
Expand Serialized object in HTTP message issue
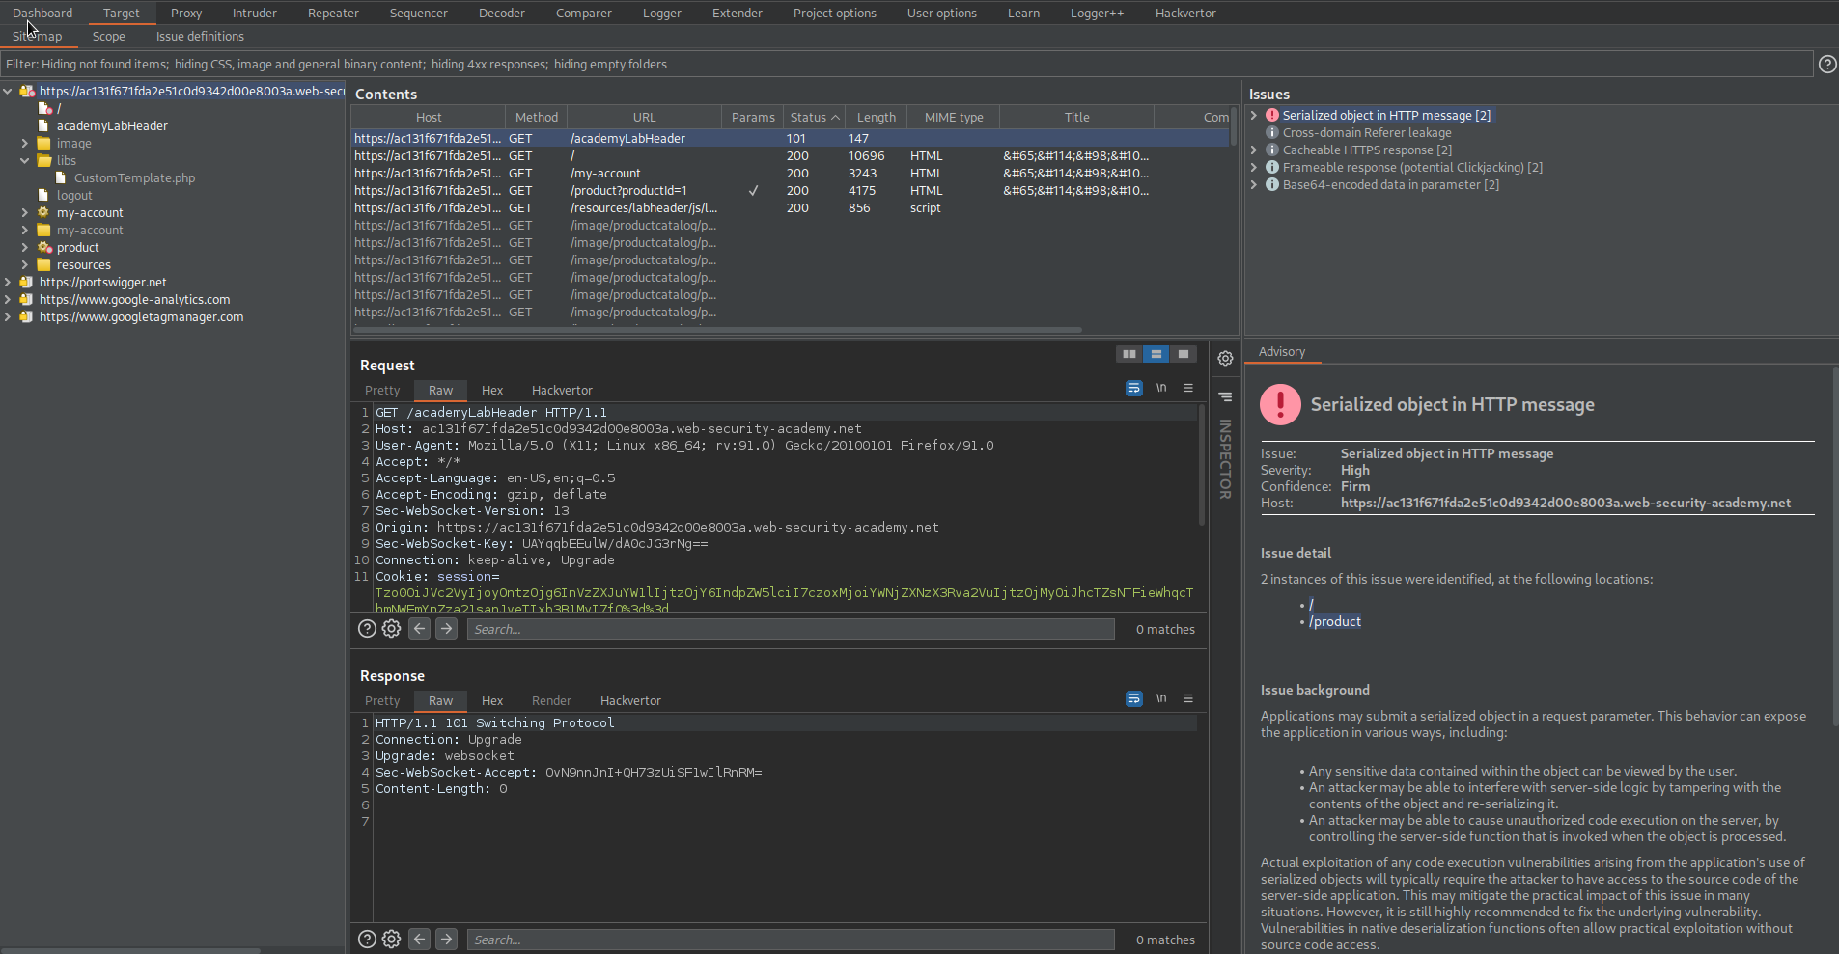tap(1254, 115)
